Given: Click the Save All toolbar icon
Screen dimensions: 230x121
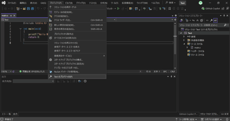Looking at the screenshot, I should coord(32,9).
